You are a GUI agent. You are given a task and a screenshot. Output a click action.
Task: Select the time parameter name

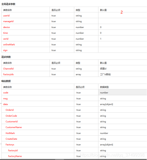pyautogui.click(x=6, y=33)
